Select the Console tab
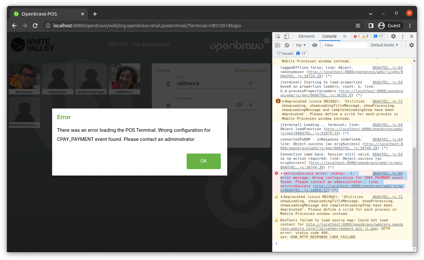Viewport: 424px width, 260px height. (x=329, y=36)
